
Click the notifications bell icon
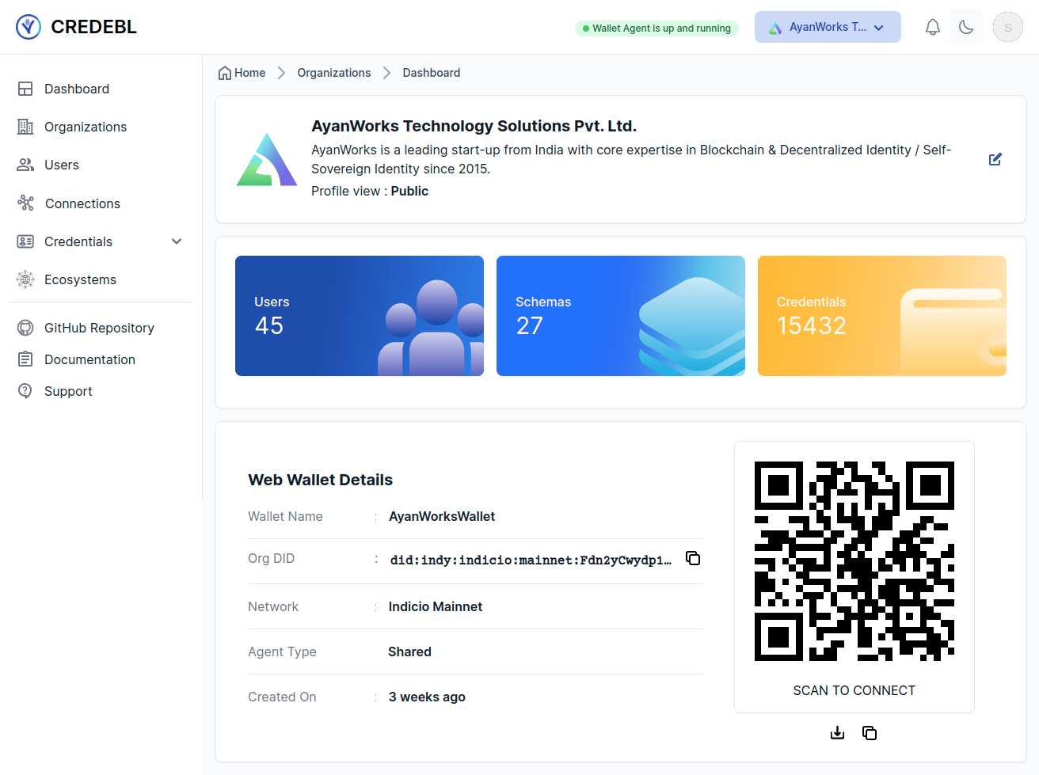click(x=932, y=27)
